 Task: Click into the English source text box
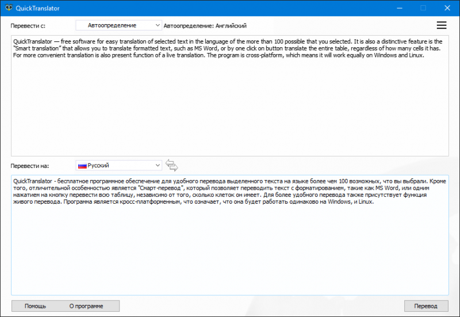230,96
